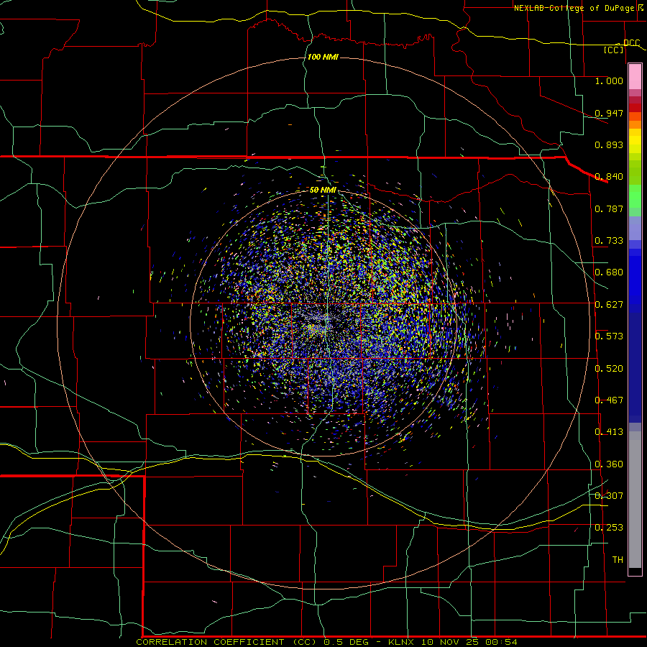This screenshot has height=647, width=647.
Task: Click the 00:54 timestamp in the caption
Action: tap(501, 642)
